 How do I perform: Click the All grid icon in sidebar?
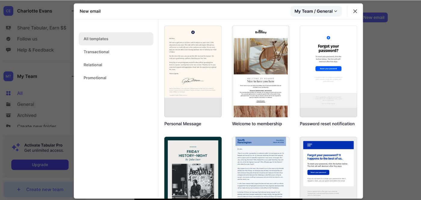[x=8, y=93]
